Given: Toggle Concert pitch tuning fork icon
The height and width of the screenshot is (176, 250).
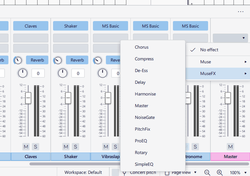Looking at the screenshot, I should coord(124,173).
